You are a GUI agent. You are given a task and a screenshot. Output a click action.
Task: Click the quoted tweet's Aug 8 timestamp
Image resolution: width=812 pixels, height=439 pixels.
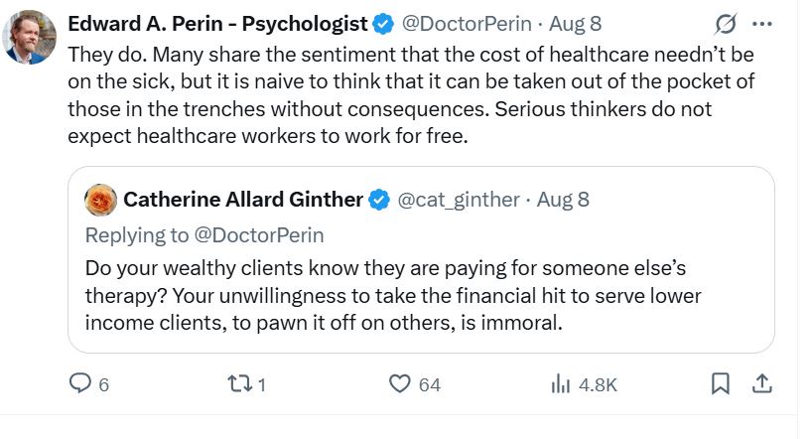563,200
